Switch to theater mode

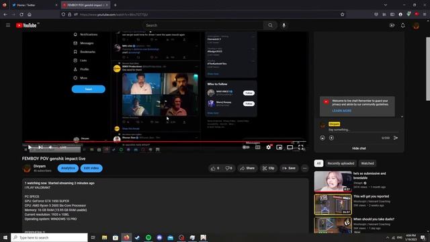coord(290,147)
